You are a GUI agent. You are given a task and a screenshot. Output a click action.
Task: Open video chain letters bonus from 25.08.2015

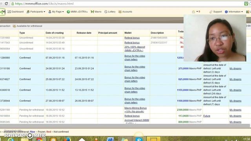(x=135, y=79)
